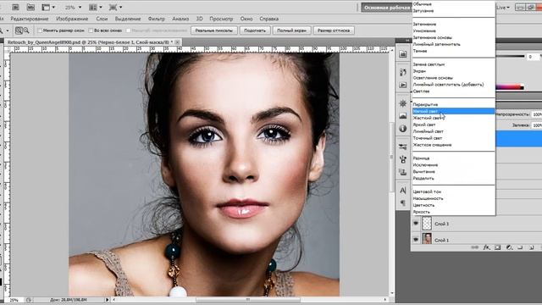This screenshot has width=542, height=305.
Task: Select the zoom in magnifier icon
Action: coord(19,30)
